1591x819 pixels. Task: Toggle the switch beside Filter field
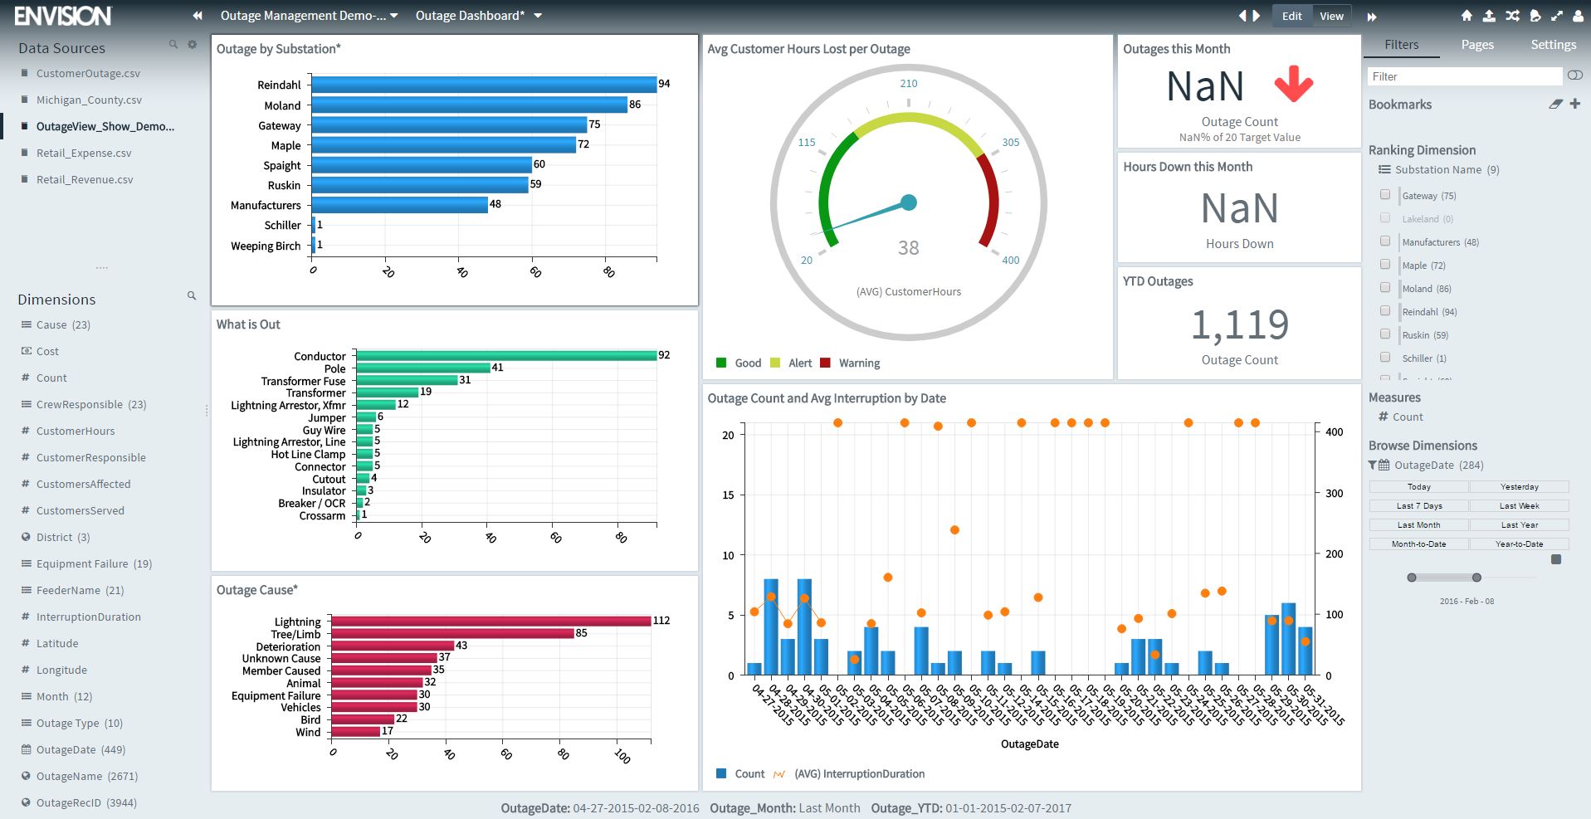[x=1574, y=76]
